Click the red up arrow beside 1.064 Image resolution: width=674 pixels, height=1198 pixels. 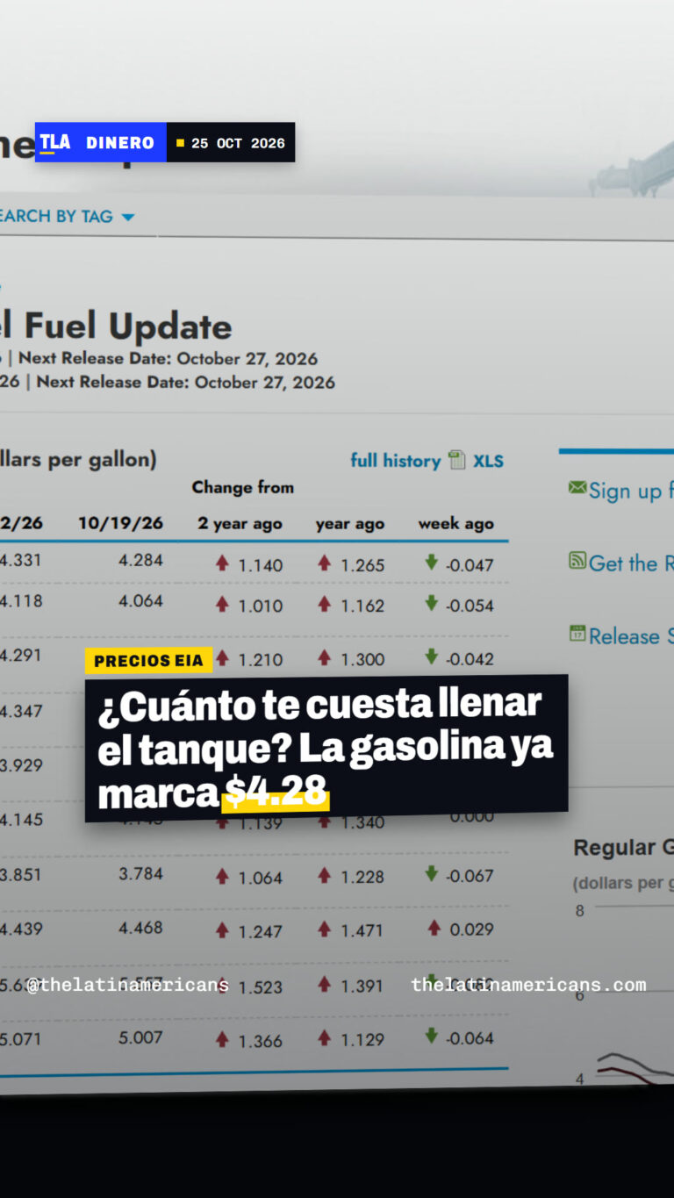coord(222,876)
